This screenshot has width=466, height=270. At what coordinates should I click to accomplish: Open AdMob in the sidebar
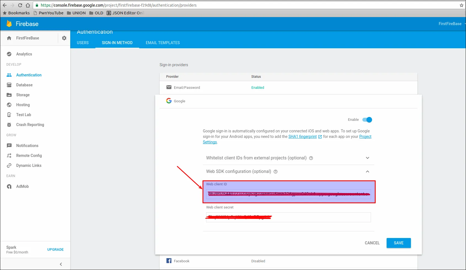click(22, 186)
